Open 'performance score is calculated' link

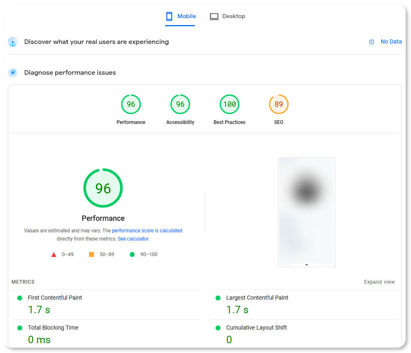point(147,231)
